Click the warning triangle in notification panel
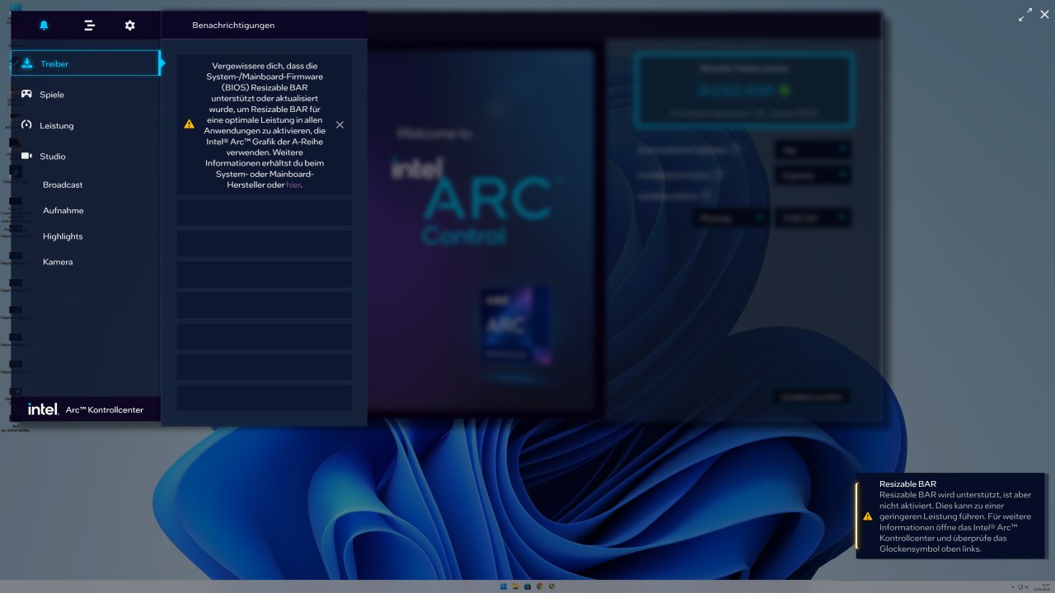This screenshot has height=593, width=1055. (190, 124)
